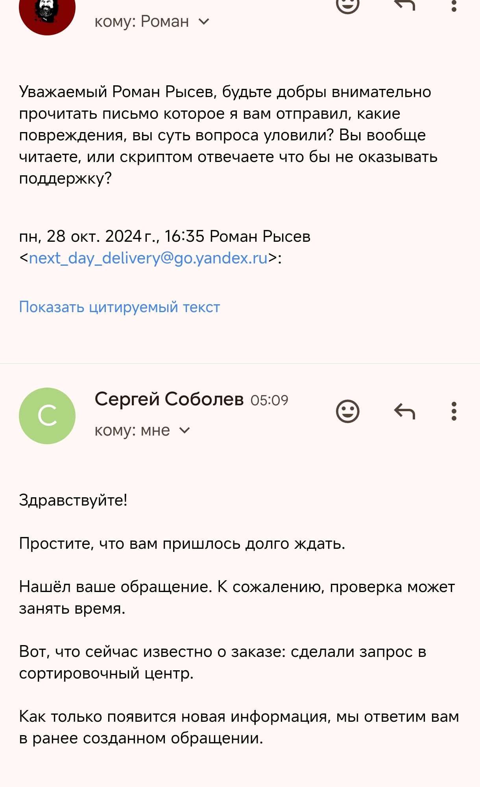Show the quoted text (Показать цитируемый текст)
480x787 pixels.
[x=120, y=307]
